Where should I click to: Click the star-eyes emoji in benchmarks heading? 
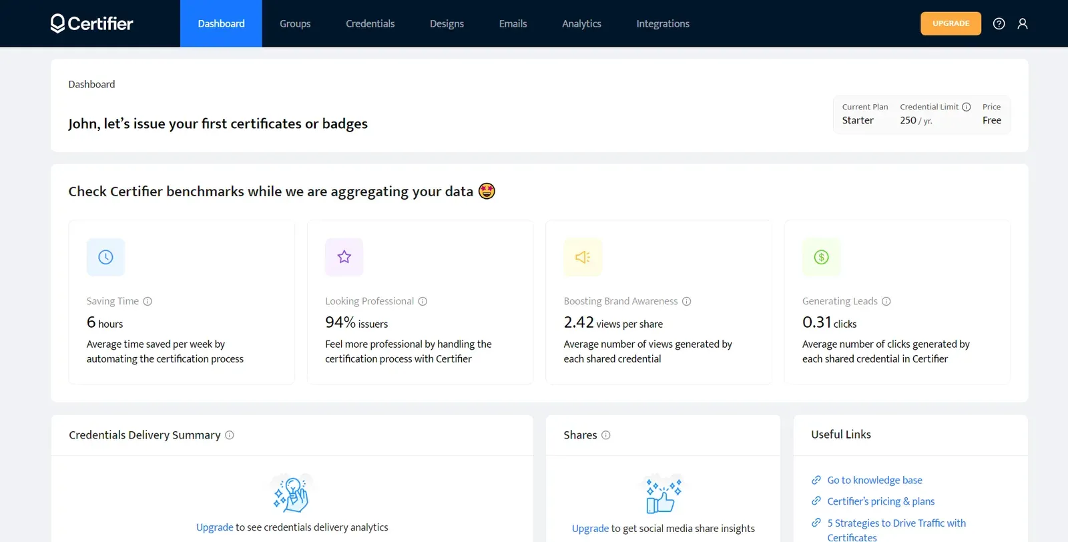[x=487, y=192]
